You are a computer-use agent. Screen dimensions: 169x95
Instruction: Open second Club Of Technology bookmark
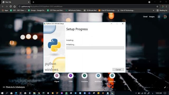(126, 10)
